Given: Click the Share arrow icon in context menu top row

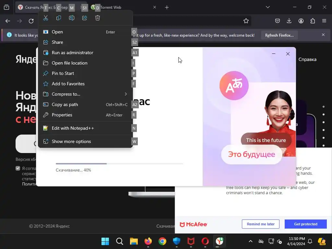Looking at the screenshot, I should [x=85, y=18].
